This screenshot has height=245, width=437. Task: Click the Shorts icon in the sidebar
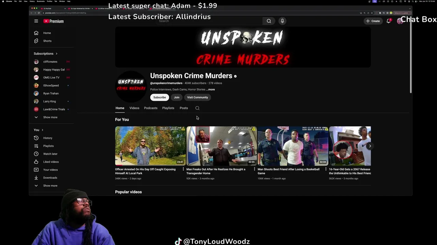[36, 41]
